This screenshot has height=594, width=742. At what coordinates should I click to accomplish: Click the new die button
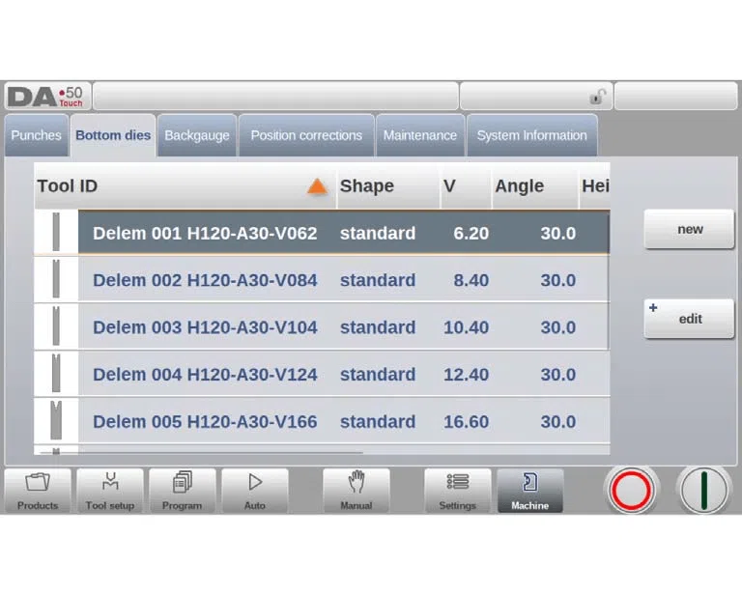click(690, 229)
